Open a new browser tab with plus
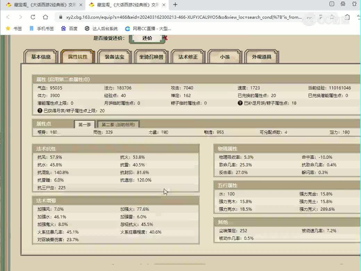This screenshot has height=271, width=361. point(175,5)
